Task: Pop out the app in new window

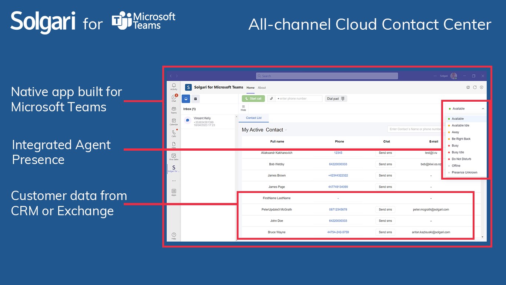Action: (468, 88)
